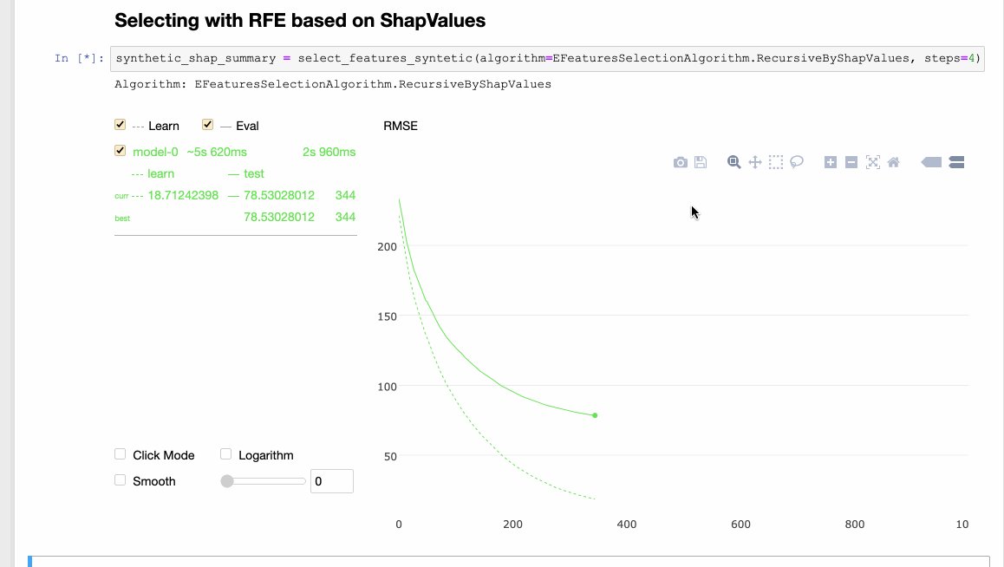Uncheck the Eval checkbox

coord(207,125)
